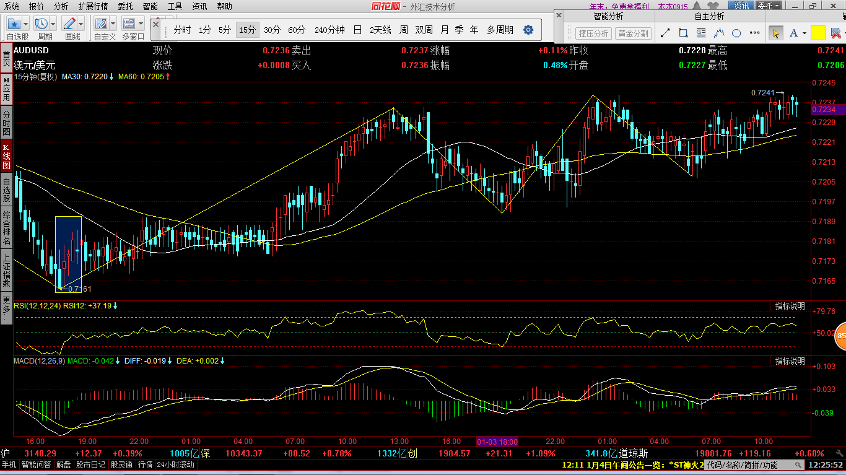The height and width of the screenshot is (475, 846).
Task: Click the 撑压分析 button
Action: (x=593, y=33)
